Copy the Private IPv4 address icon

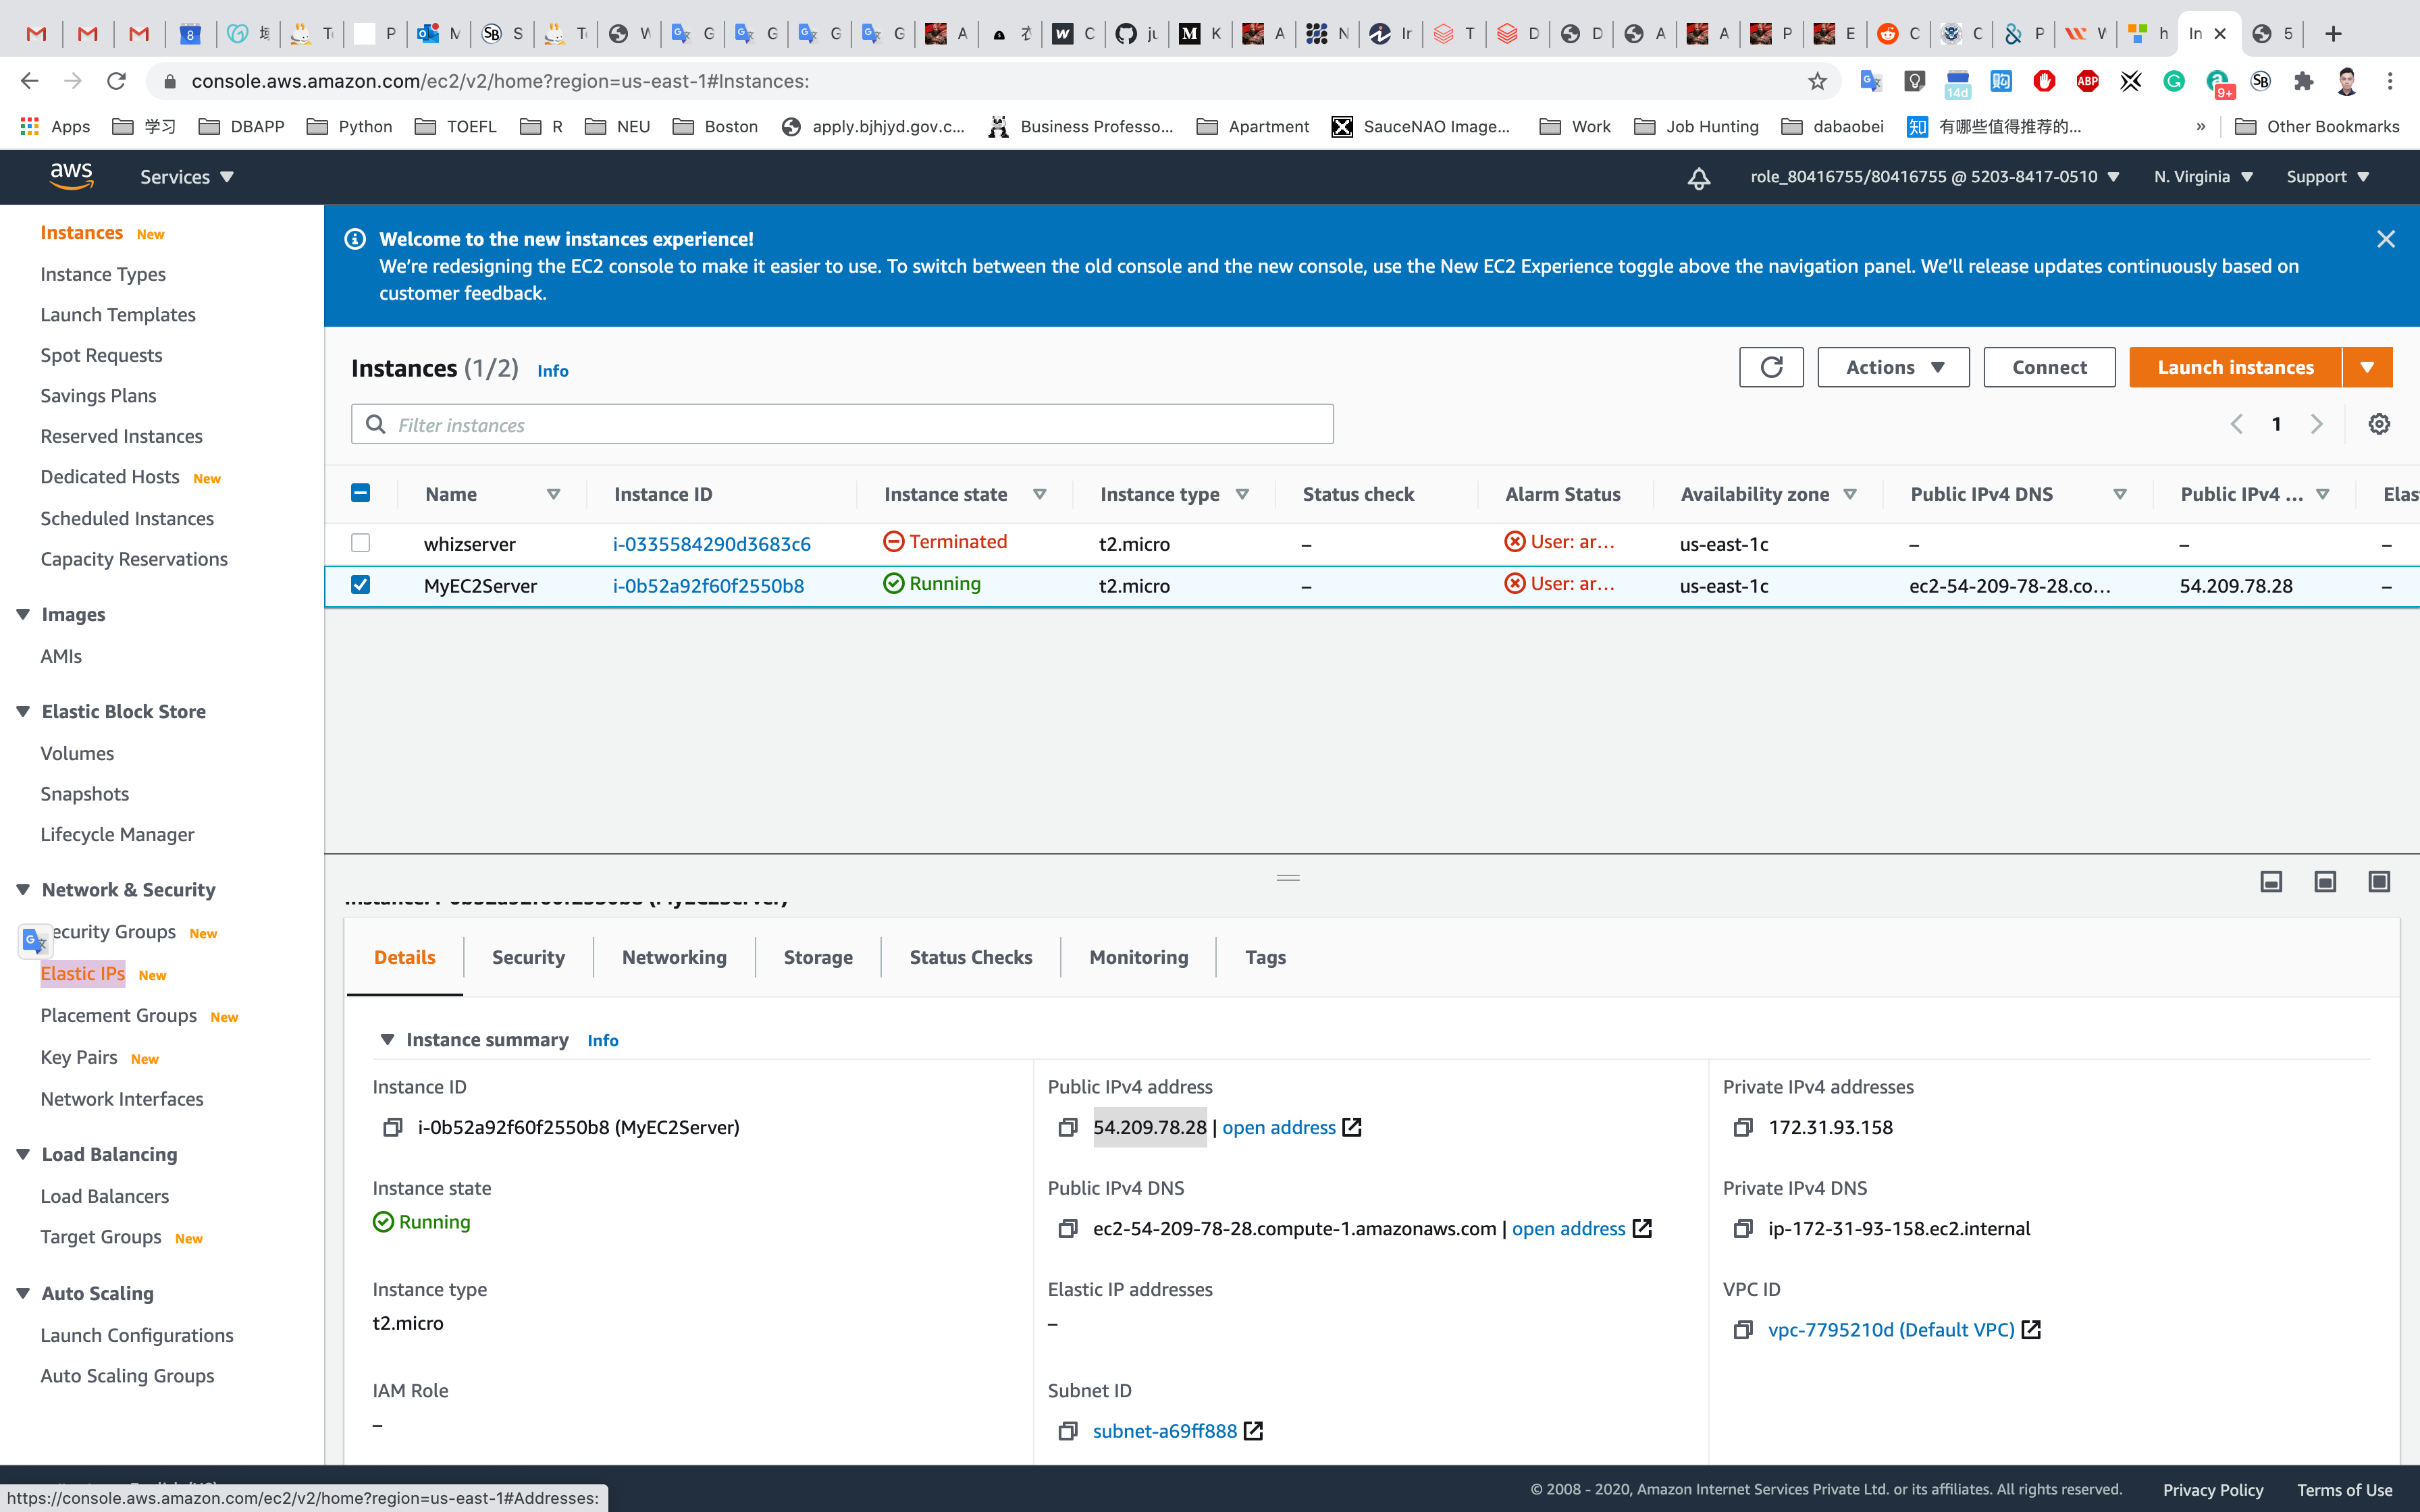[1742, 1127]
